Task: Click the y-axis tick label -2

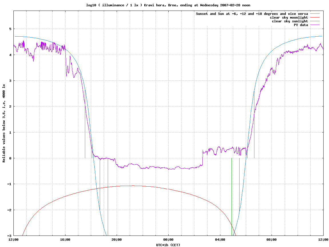Action: click(x=9, y=210)
